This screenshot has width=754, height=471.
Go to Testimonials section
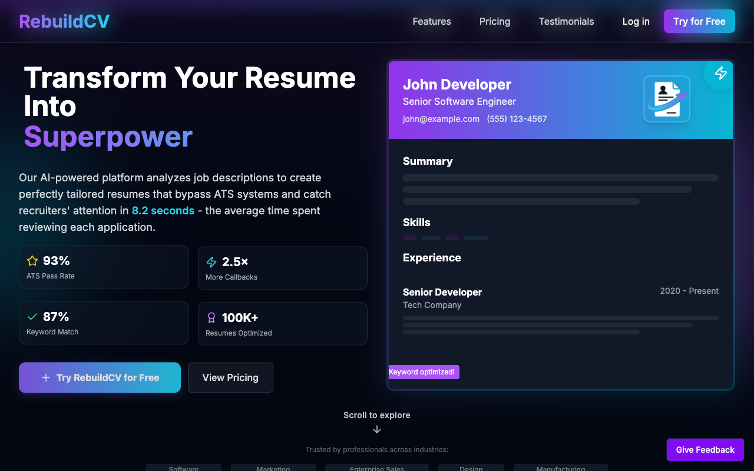point(566,21)
